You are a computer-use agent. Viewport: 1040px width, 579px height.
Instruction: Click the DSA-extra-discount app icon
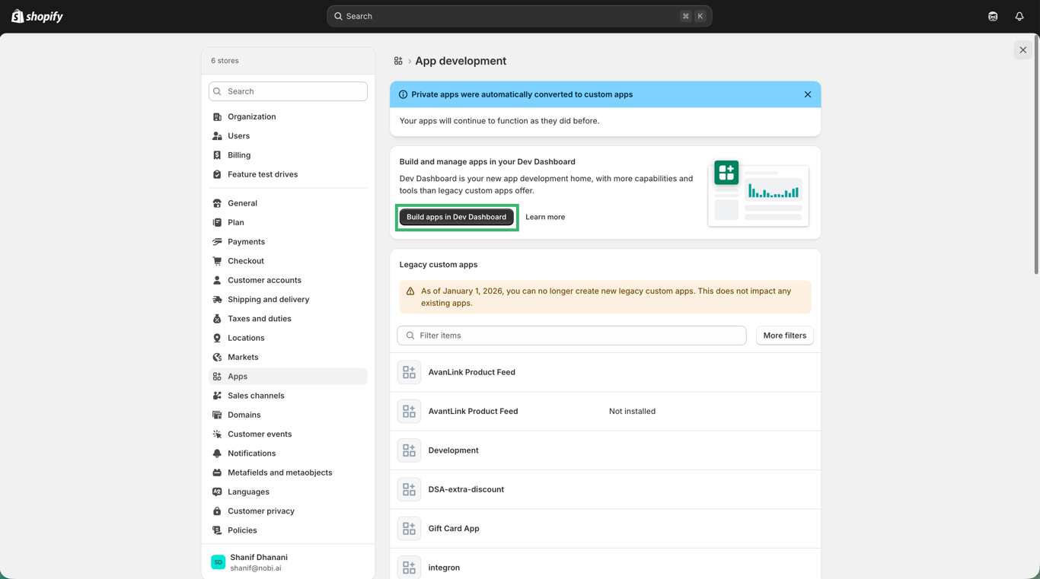coord(409,489)
